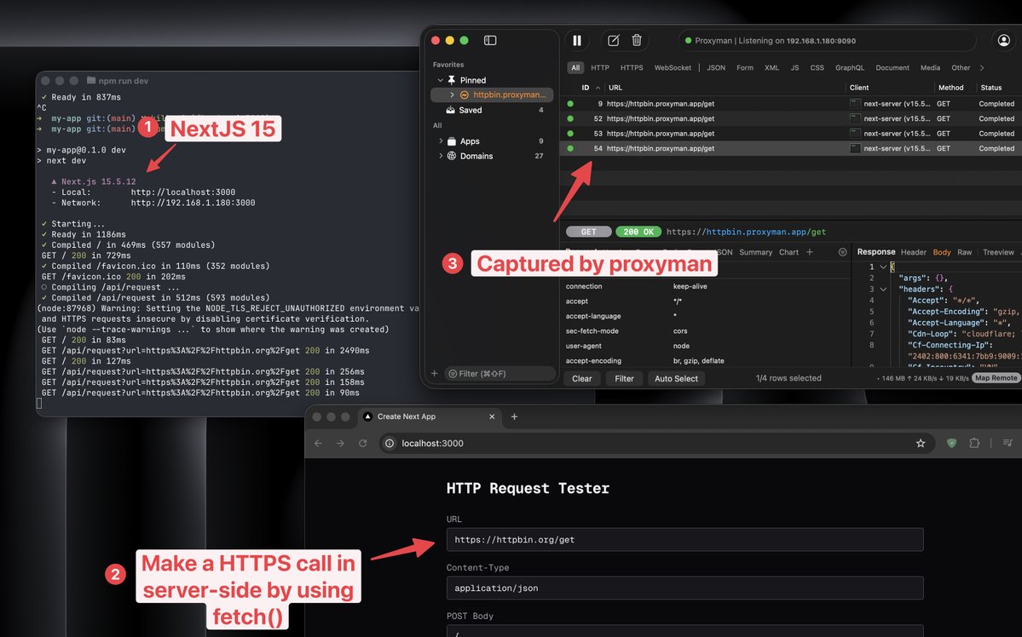Click the URL input field with httpbin.org/get
1022x637 pixels.
point(684,539)
